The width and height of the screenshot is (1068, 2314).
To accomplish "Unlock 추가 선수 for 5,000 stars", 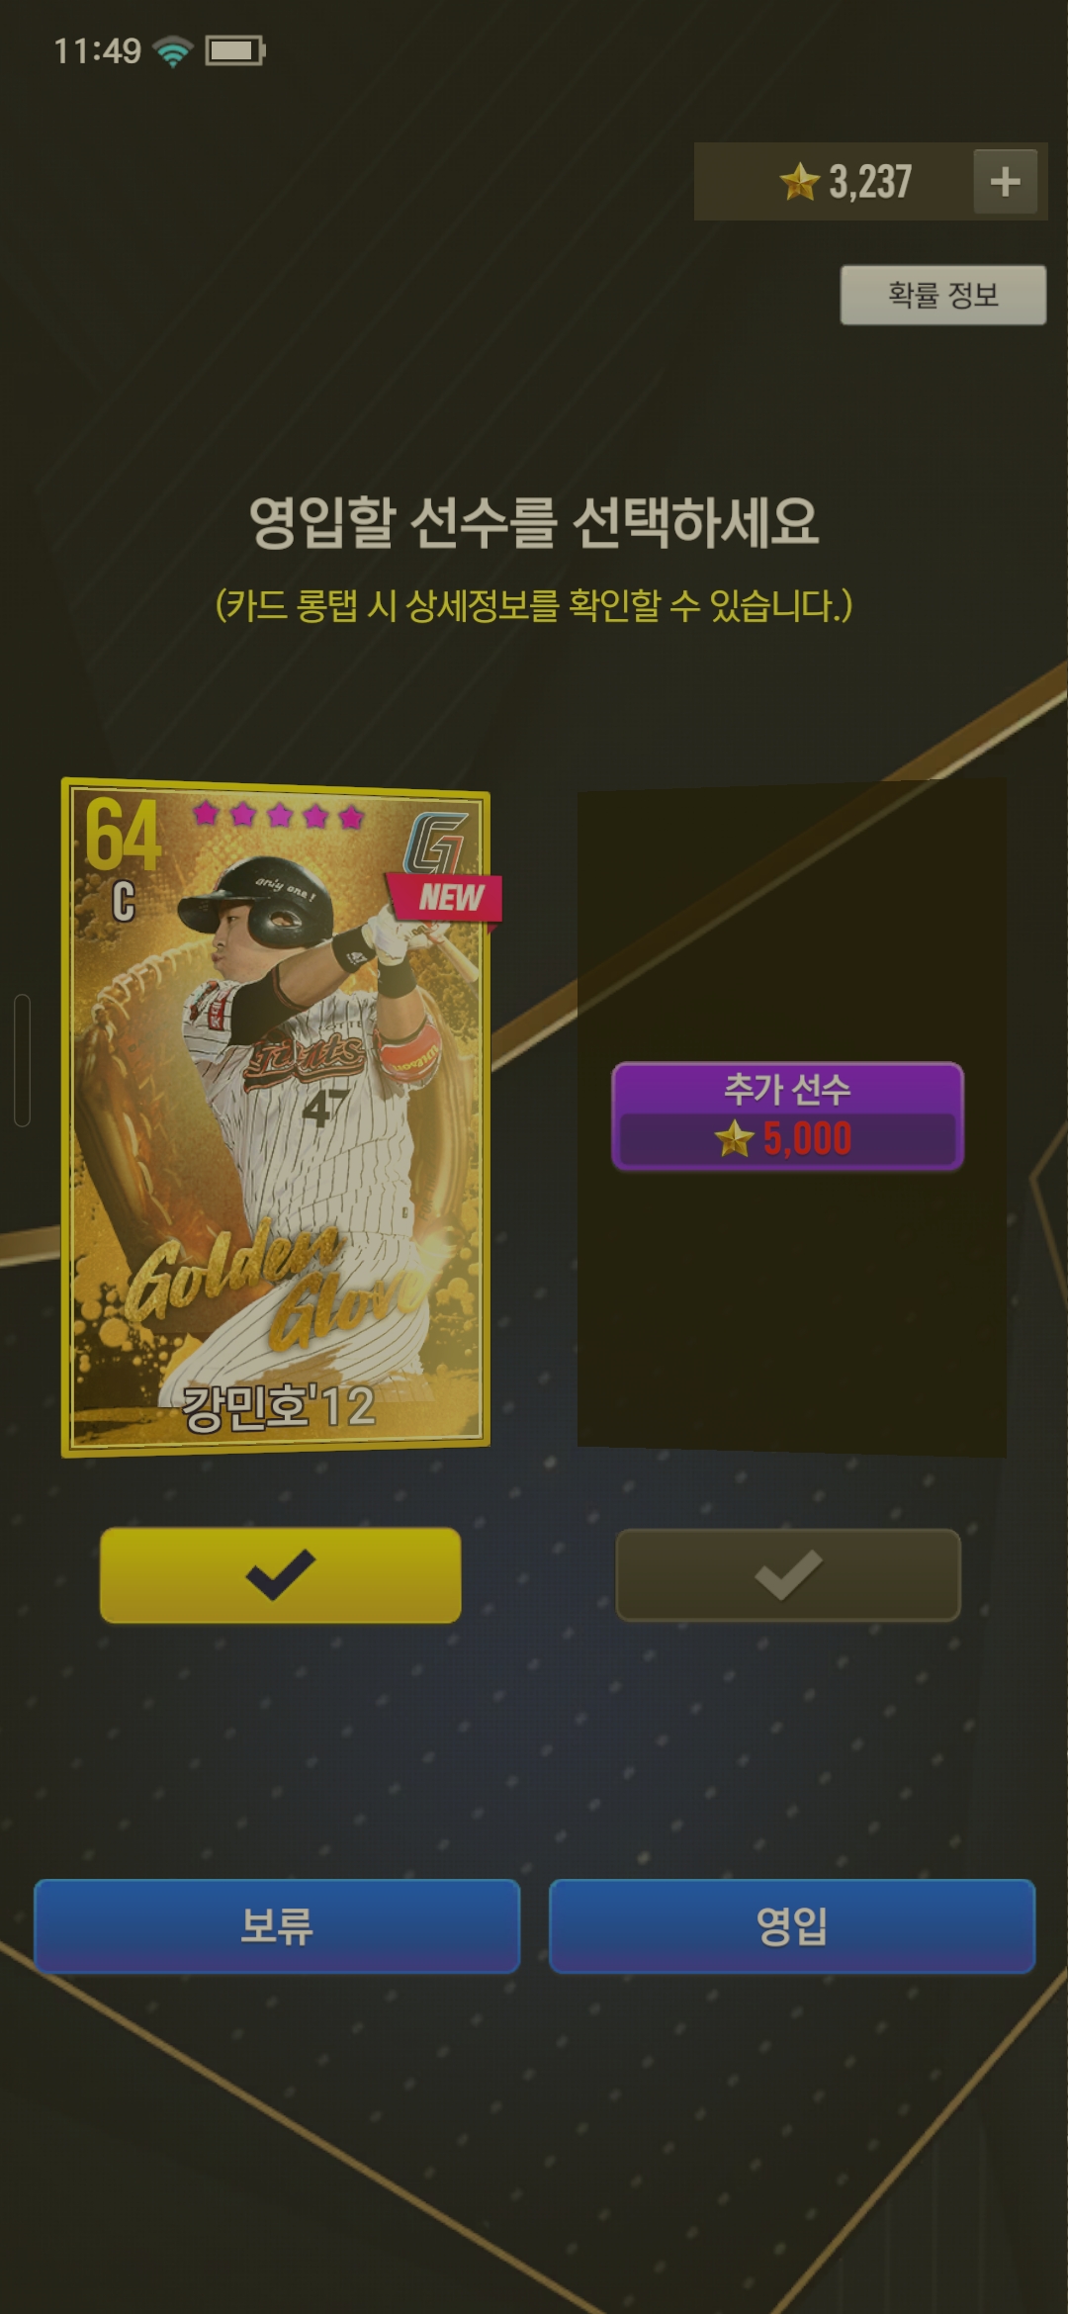I will click(x=787, y=1116).
